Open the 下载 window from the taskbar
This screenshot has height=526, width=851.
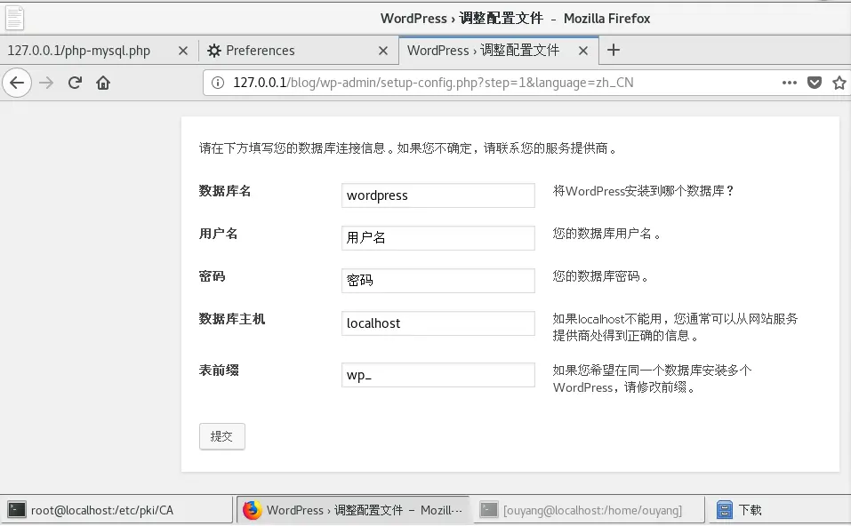[x=780, y=510]
